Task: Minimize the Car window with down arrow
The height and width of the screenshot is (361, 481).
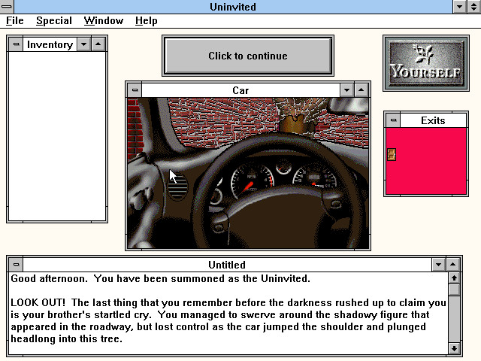Action: pyautogui.click(x=347, y=90)
